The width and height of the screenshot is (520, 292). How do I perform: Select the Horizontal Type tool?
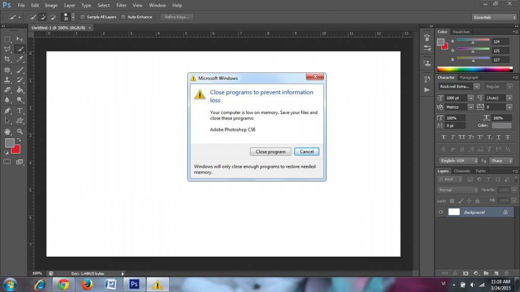pyautogui.click(x=20, y=111)
